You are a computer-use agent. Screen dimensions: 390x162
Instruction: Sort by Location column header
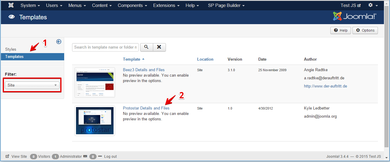tap(205, 59)
